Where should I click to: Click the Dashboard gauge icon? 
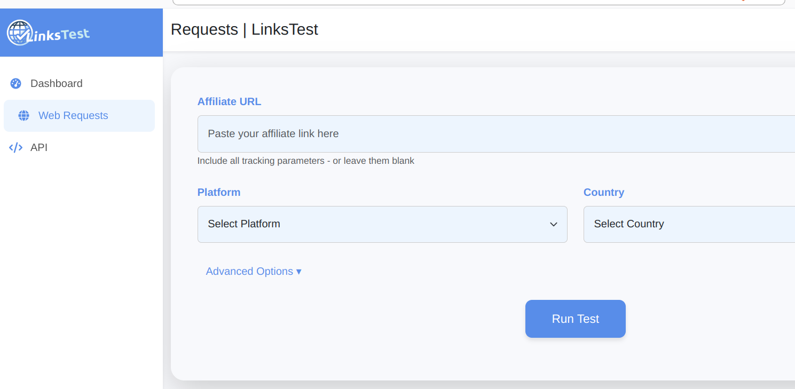(x=15, y=83)
